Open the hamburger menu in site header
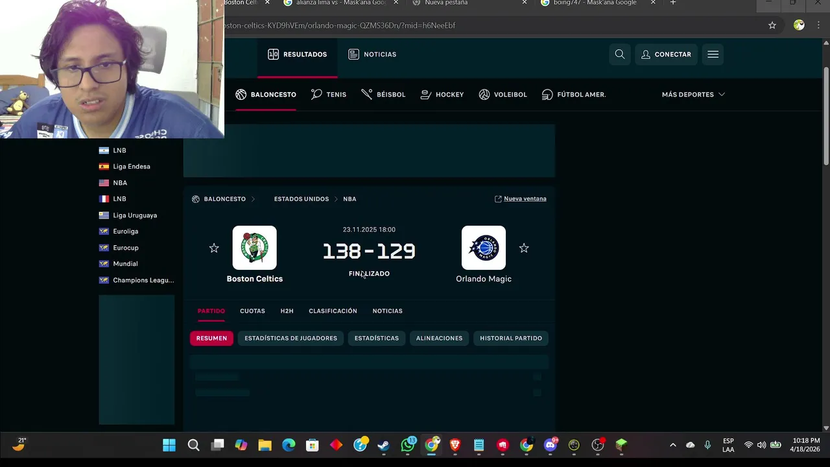 pyautogui.click(x=713, y=54)
